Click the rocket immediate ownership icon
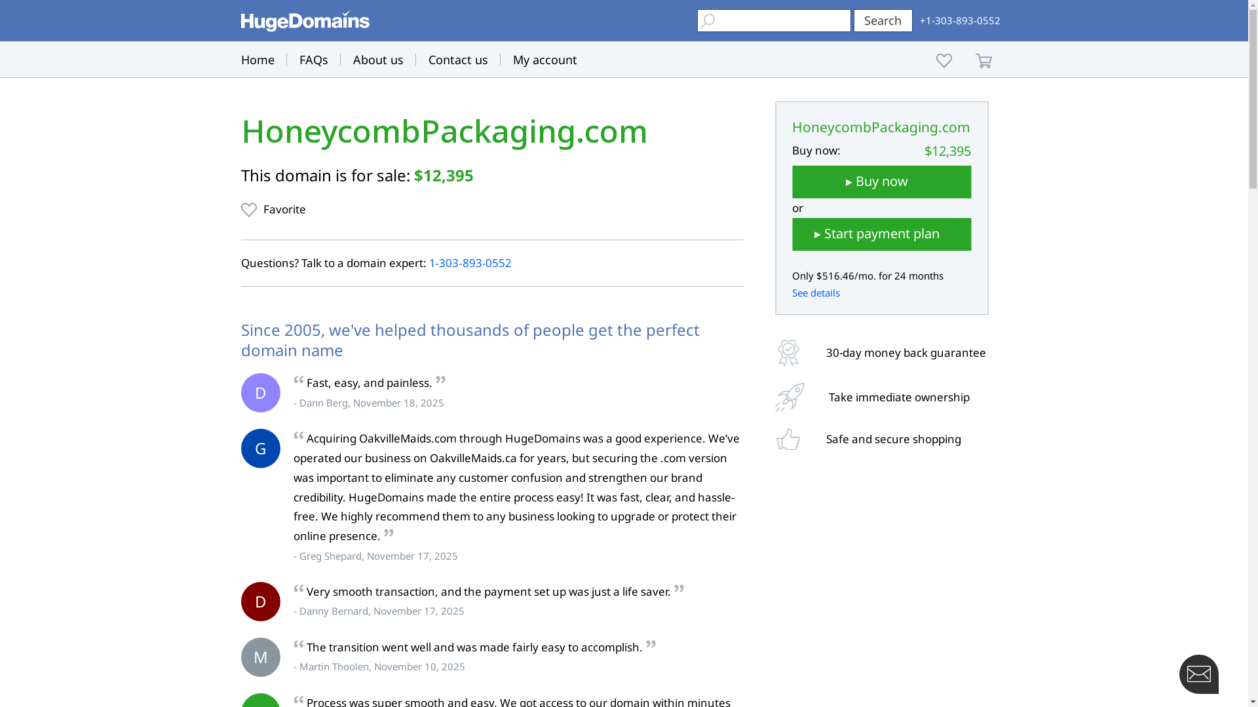Viewport: 1258px width, 707px height. coord(790,397)
